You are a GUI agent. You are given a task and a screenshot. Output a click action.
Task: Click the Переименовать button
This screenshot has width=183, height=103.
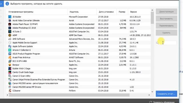166,25
